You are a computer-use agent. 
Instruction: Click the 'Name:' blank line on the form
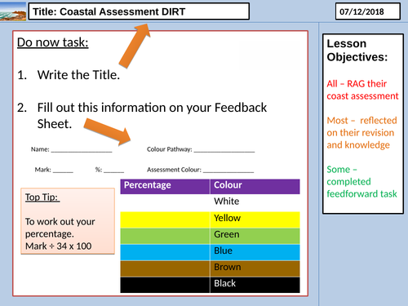point(82,150)
